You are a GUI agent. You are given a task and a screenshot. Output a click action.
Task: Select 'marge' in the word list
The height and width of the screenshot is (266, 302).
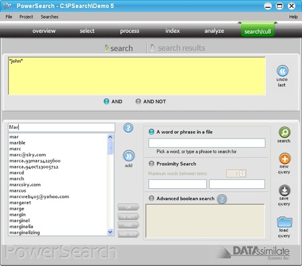click(17, 209)
